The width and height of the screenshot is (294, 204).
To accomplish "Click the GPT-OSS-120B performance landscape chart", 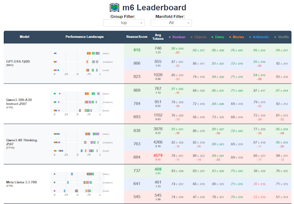I will (x=81, y=63).
